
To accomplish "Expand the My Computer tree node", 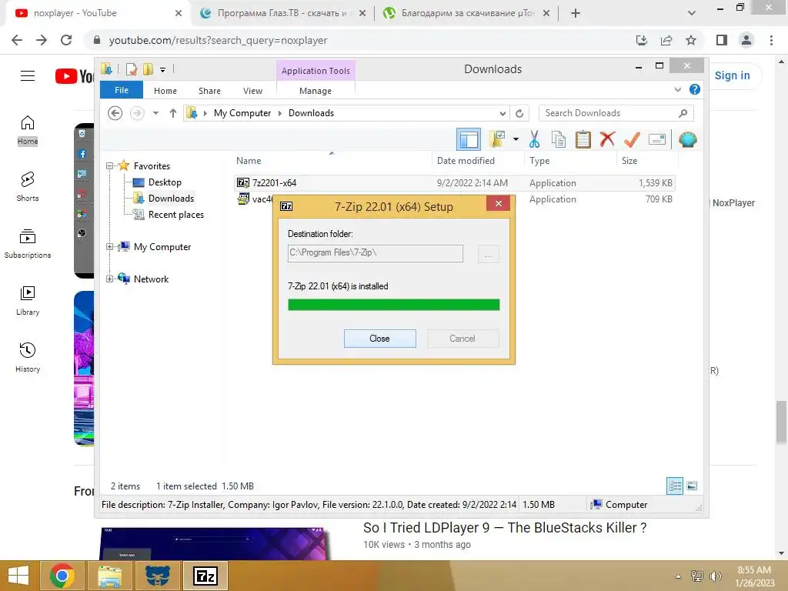I will coord(109,247).
